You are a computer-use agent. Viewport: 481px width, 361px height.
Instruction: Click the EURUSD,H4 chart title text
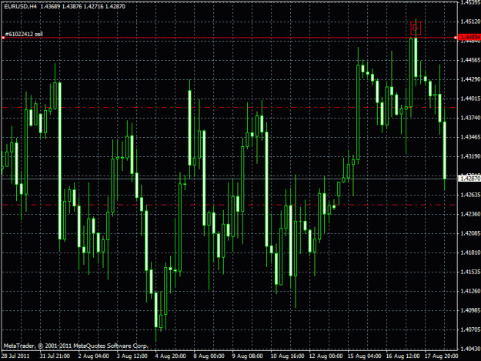tap(20, 6)
